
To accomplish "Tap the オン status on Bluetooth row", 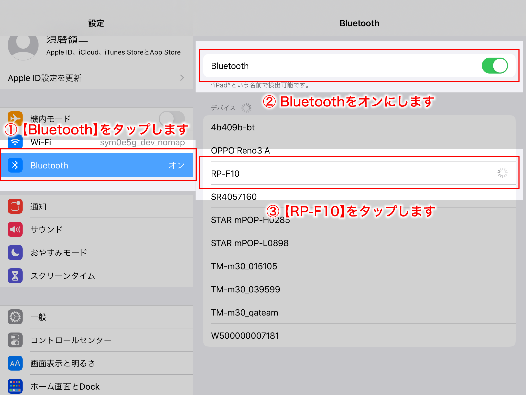I will (176, 165).
